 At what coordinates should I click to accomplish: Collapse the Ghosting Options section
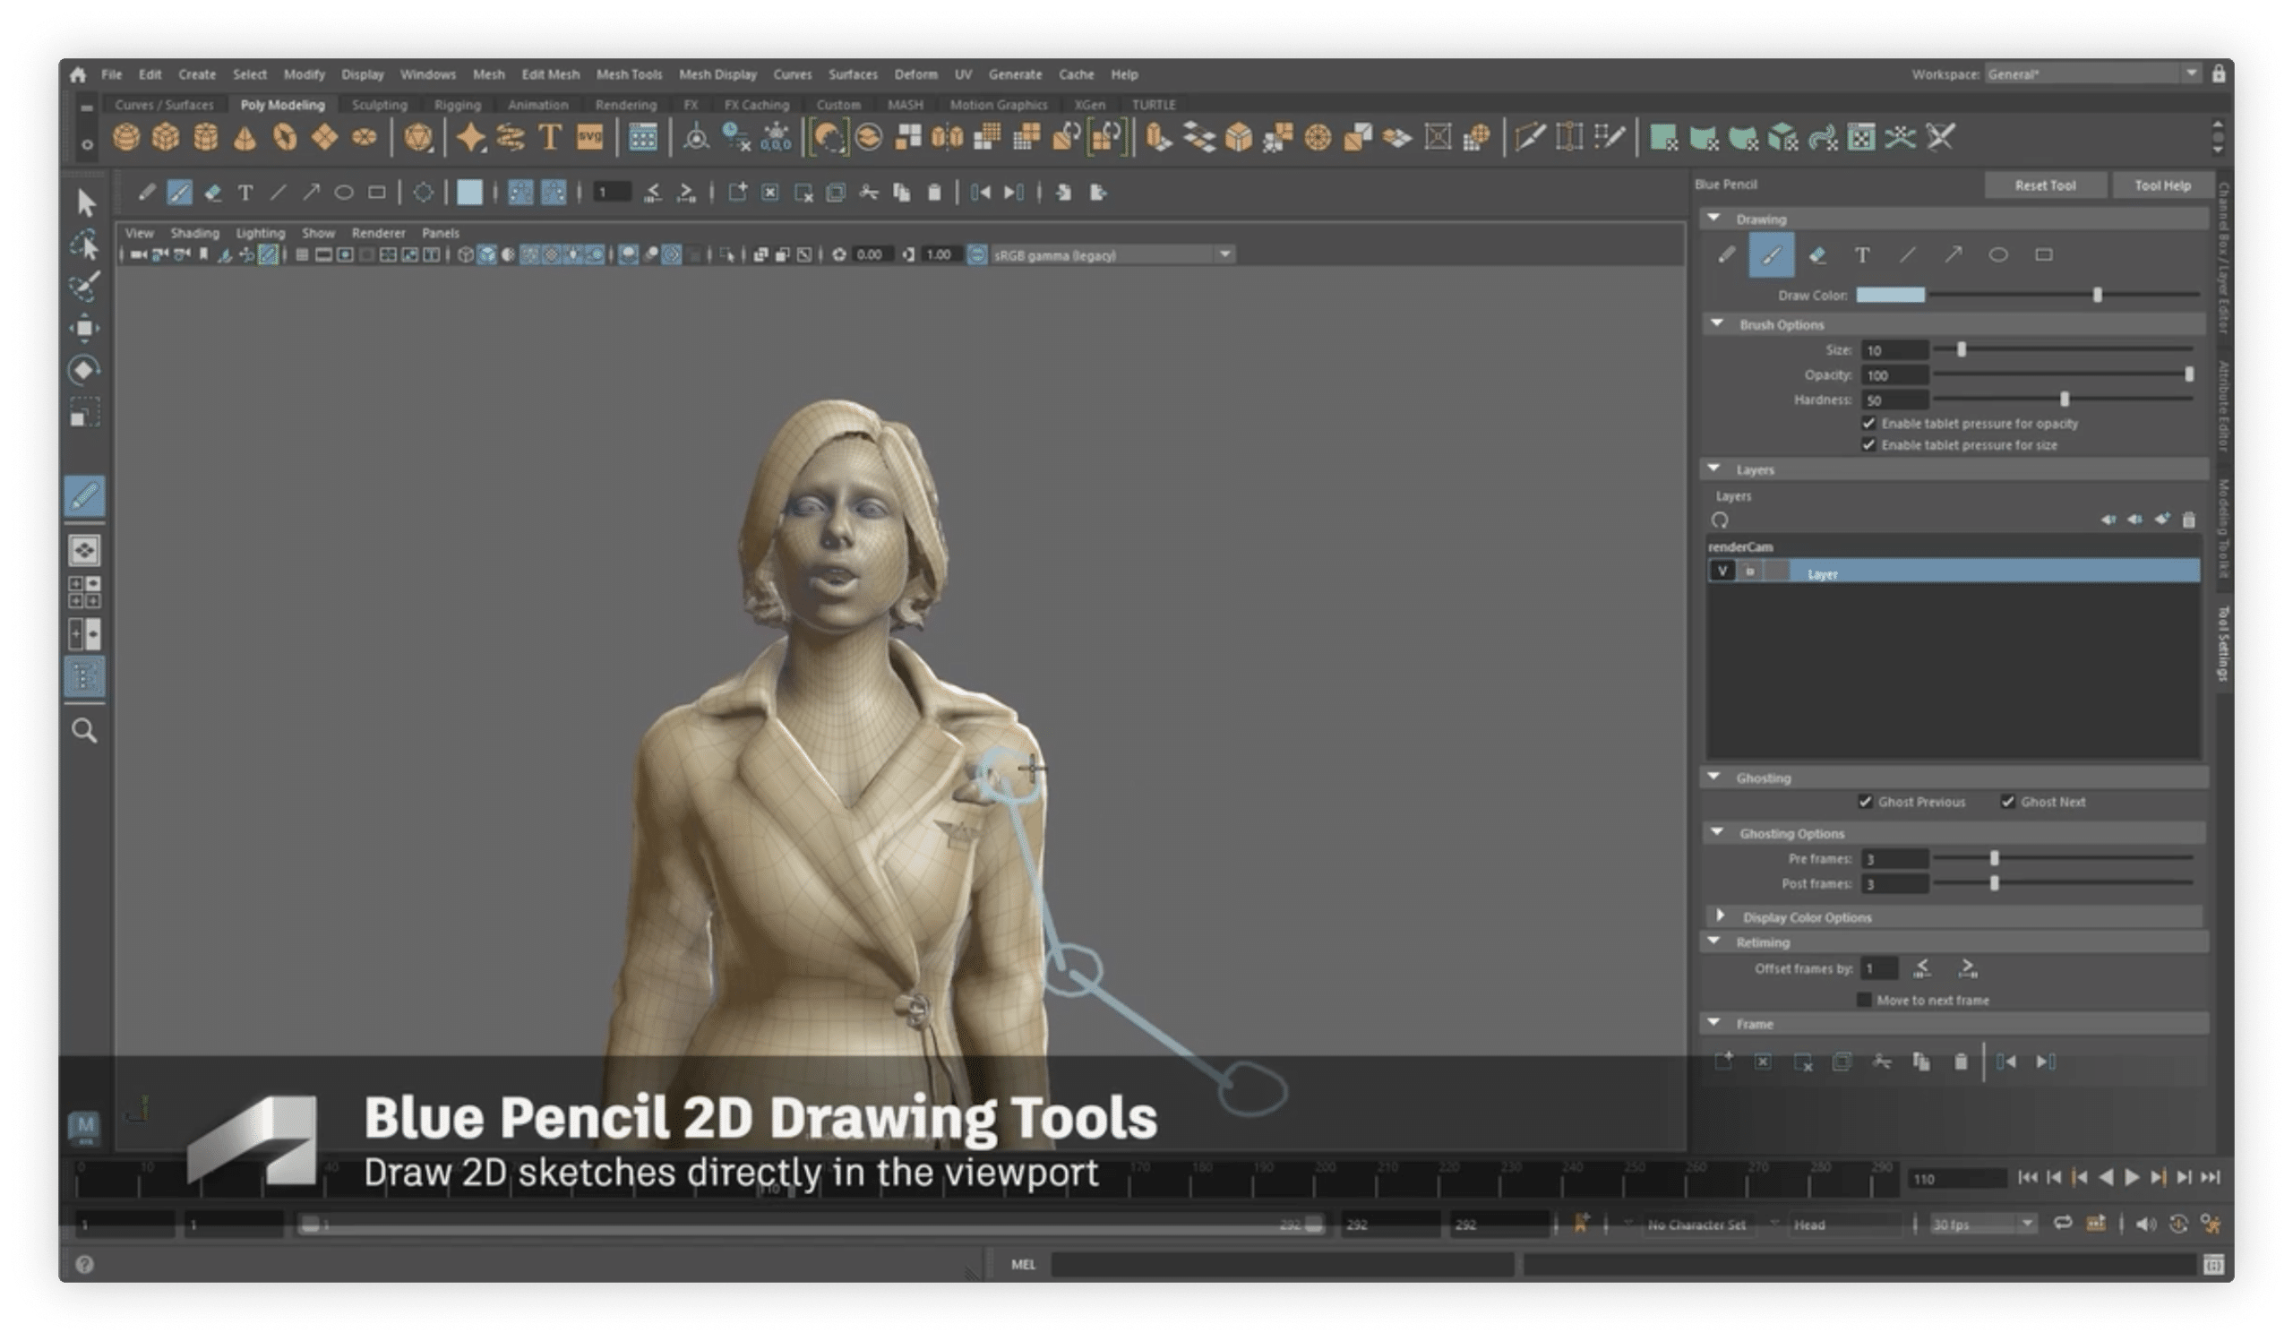(x=1717, y=832)
